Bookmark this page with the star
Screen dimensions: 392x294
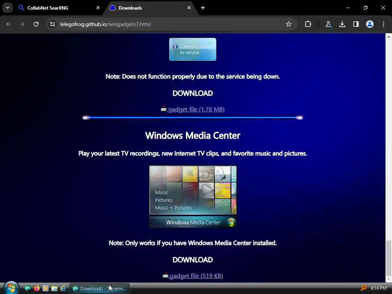(289, 24)
